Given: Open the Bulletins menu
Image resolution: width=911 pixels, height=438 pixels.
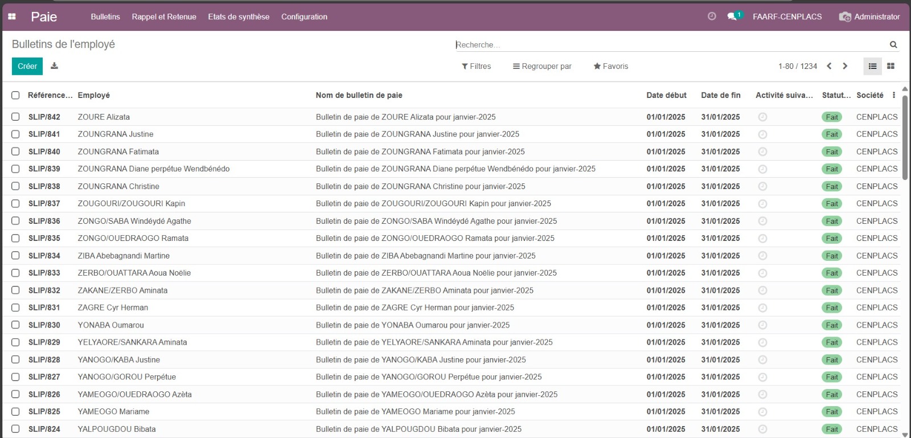Looking at the screenshot, I should pos(105,17).
